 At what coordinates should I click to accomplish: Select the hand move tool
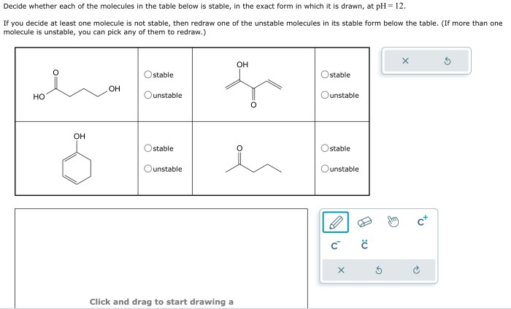pyautogui.click(x=393, y=222)
